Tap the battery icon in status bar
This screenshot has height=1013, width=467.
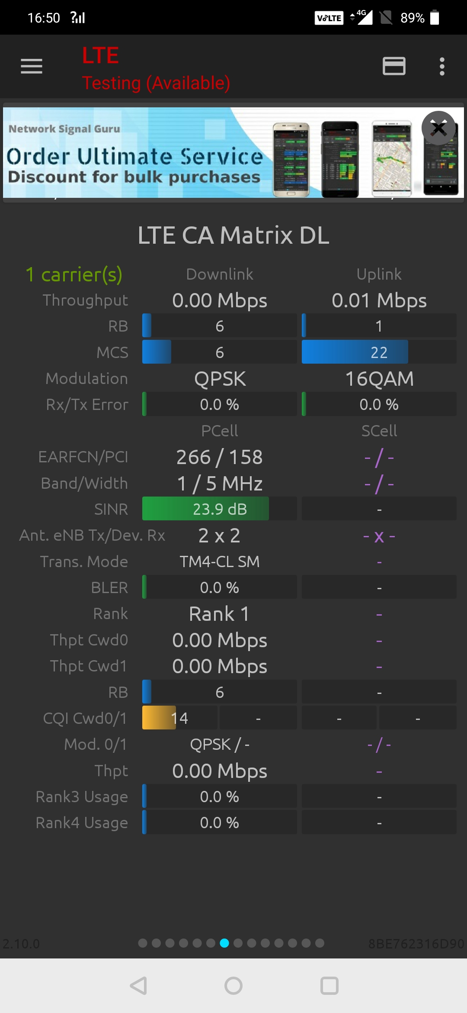pyautogui.click(x=435, y=18)
